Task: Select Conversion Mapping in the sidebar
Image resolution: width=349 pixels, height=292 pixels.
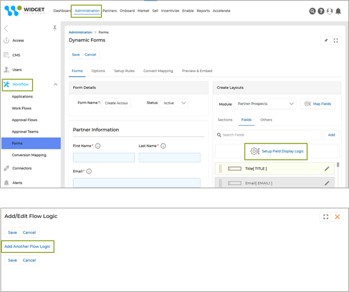Action: (29, 155)
